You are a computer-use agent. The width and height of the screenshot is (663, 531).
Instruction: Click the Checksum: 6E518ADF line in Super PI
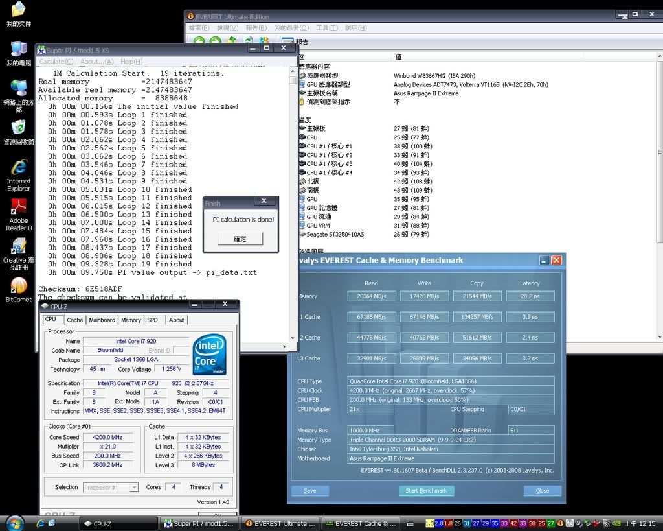pos(80,289)
